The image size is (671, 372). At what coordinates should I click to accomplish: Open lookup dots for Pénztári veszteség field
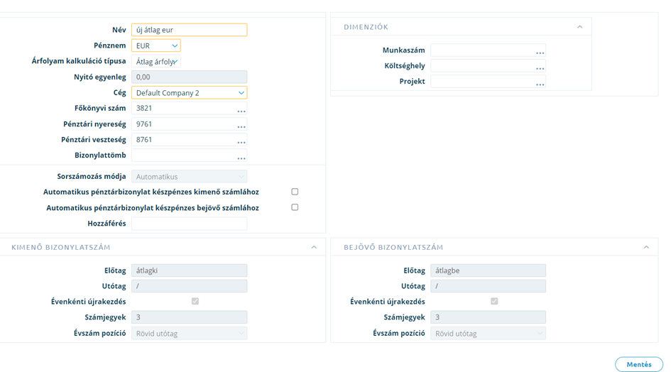(241, 142)
